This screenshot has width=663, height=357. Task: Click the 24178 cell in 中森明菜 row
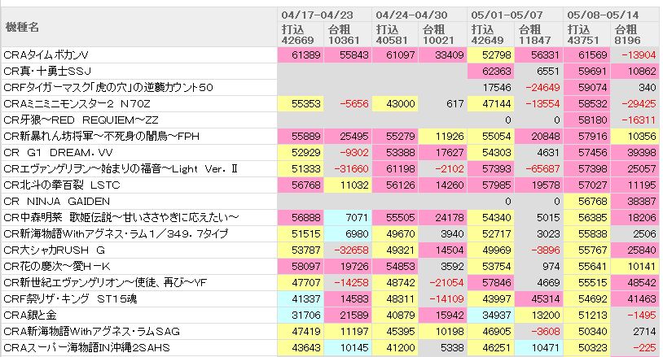(443, 217)
